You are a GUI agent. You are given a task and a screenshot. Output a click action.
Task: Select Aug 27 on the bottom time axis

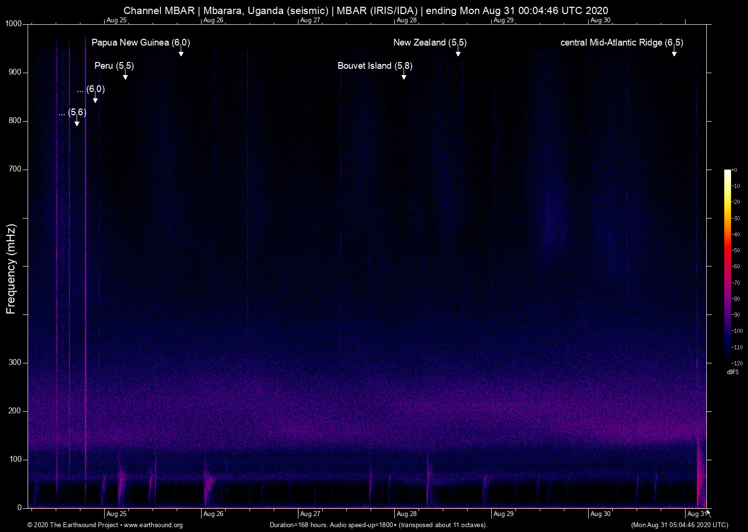click(x=310, y=514)
